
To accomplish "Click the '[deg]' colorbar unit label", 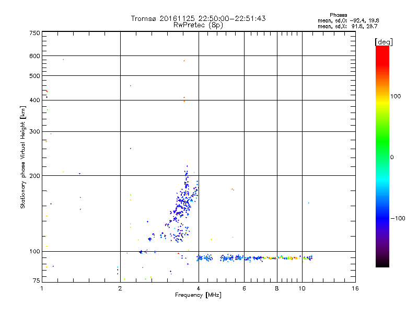I will click(x=384, y=42).
